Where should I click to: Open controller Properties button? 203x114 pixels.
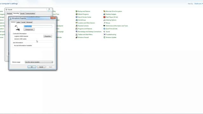click(48, 36)
